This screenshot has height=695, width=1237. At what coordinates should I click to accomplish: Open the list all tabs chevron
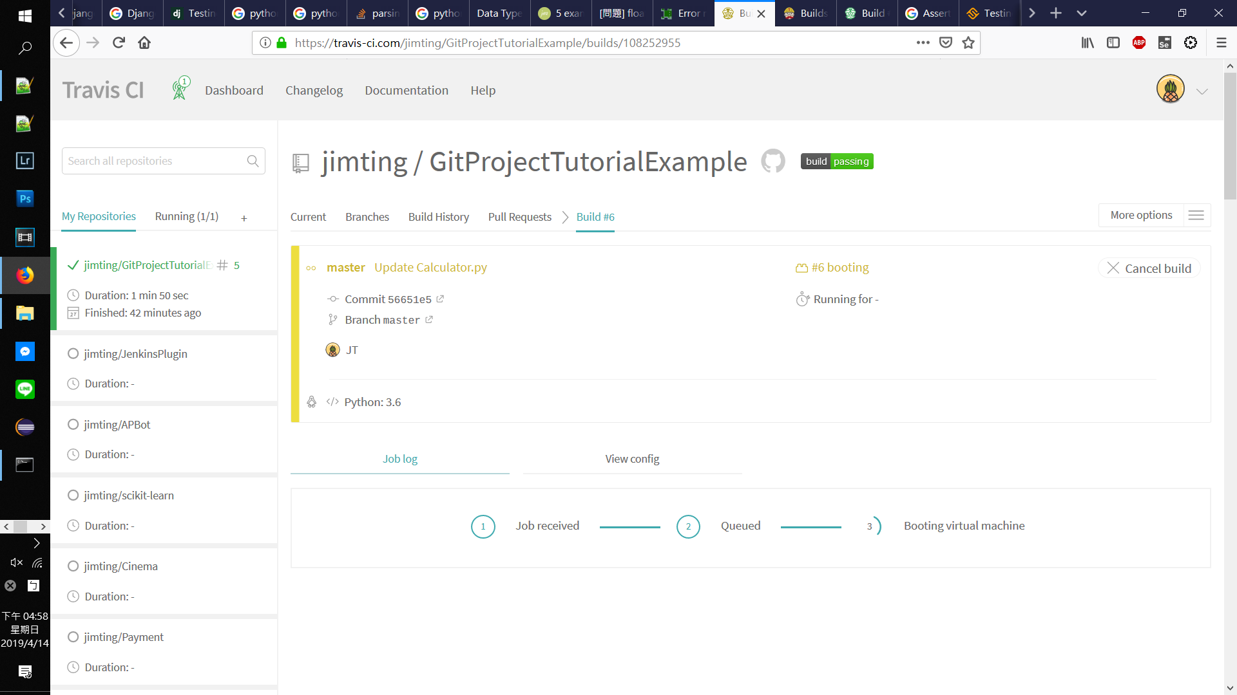click(x=1082, y=13)
